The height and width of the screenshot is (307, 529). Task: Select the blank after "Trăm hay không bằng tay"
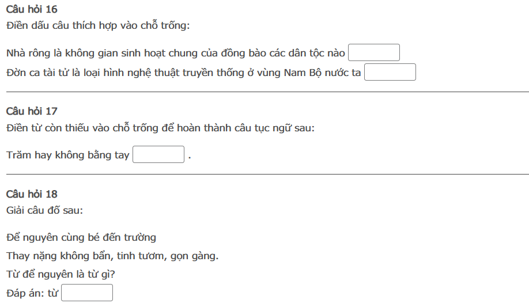(x=158, y=155)
